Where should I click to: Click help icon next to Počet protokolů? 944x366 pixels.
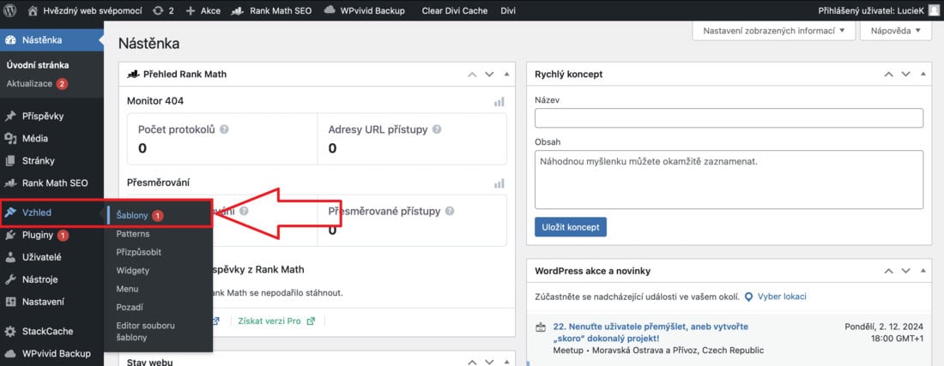tap(224, 129)
